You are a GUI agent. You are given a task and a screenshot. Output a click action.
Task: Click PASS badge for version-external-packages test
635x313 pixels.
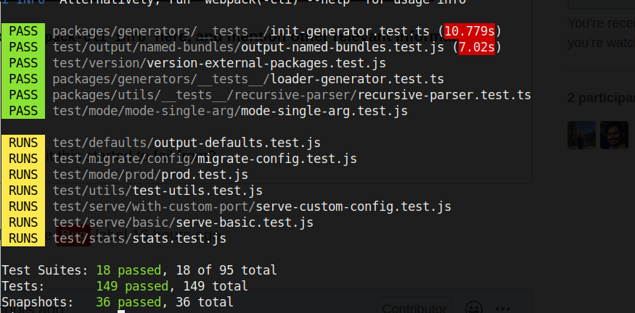click(23, 63)
